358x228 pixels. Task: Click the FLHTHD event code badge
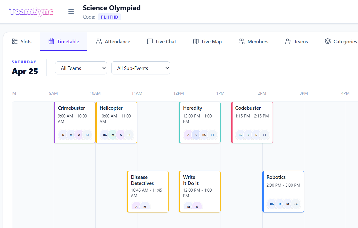(109, 17)
